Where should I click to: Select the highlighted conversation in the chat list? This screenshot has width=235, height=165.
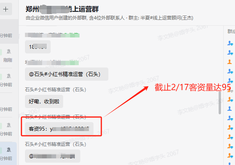click(x=8, y=153)
